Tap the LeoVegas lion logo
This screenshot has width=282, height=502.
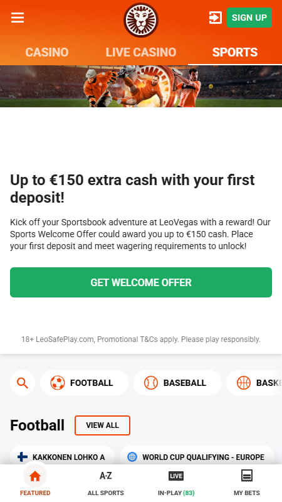point(141,20)
